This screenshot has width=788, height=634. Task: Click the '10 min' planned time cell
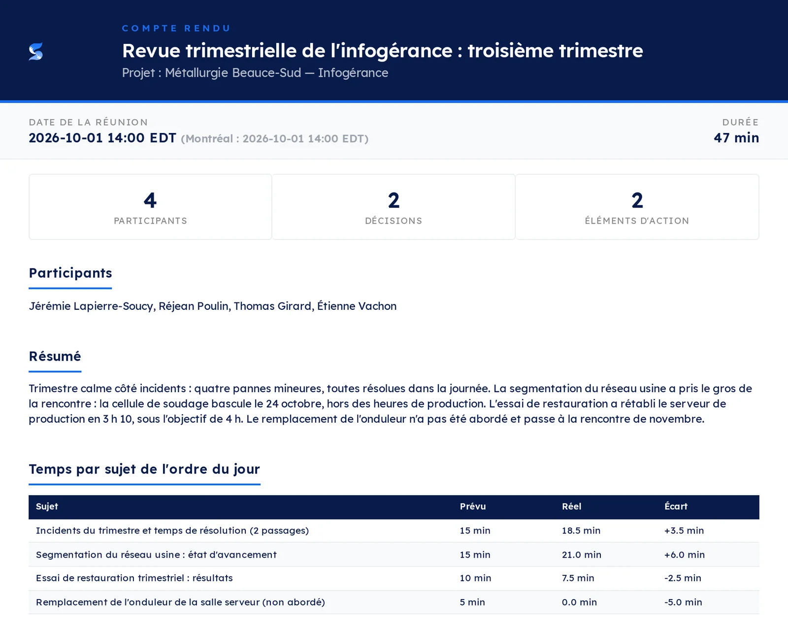pyautogui.click(x=476, y=578)
